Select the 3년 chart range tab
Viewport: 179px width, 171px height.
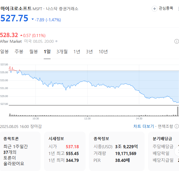pos(89,52)
